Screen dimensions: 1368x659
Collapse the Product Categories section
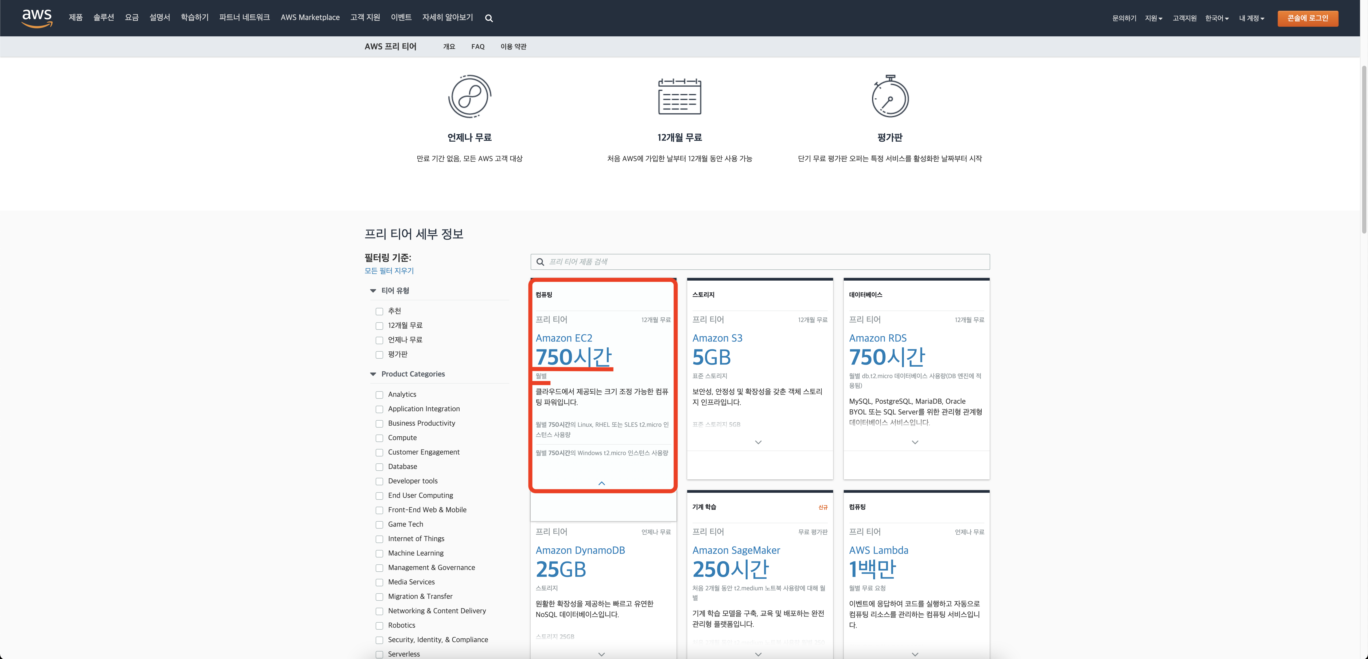click(x=373, y=374)
